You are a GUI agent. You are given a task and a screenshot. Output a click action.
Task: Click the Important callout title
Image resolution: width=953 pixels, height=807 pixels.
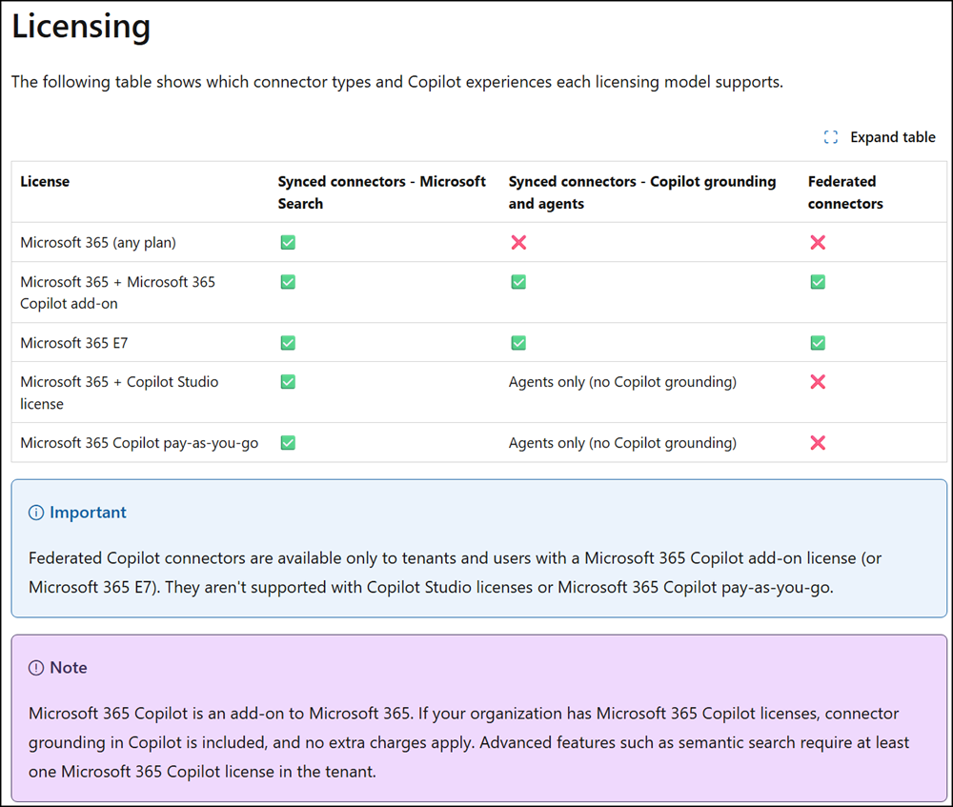click(88, 513)
